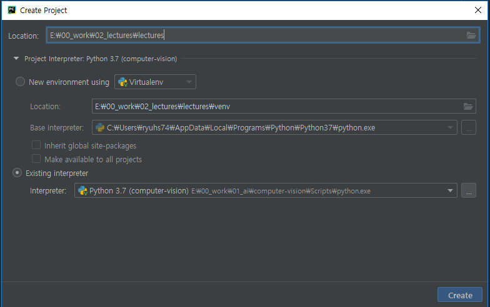
Task: Click Python icon in Existing interpreter combo
Action: tap(82, 191)
